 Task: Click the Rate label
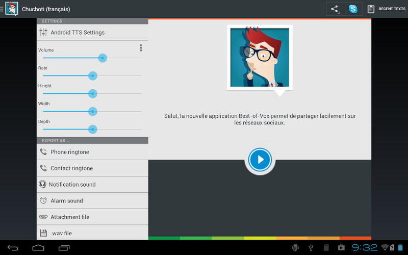(x=43, y=68)
